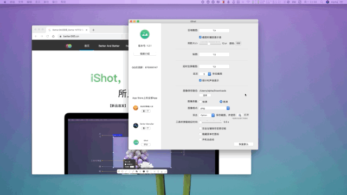Click the 区域截图 shortcut field
Image resolution: width=347 pixels, height=195 pixels.
coord(214,30)
